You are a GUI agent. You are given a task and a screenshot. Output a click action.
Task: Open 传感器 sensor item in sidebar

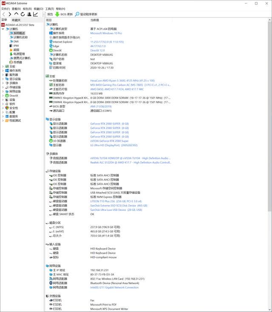click(16, 62)
